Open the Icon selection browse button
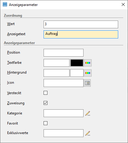The image size is (128, 143). click(x=87, y=83)
